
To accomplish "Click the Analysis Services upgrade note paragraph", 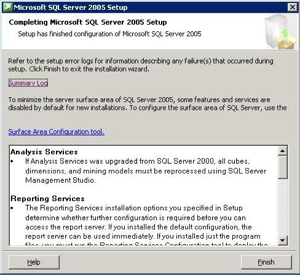I will 146,170.
